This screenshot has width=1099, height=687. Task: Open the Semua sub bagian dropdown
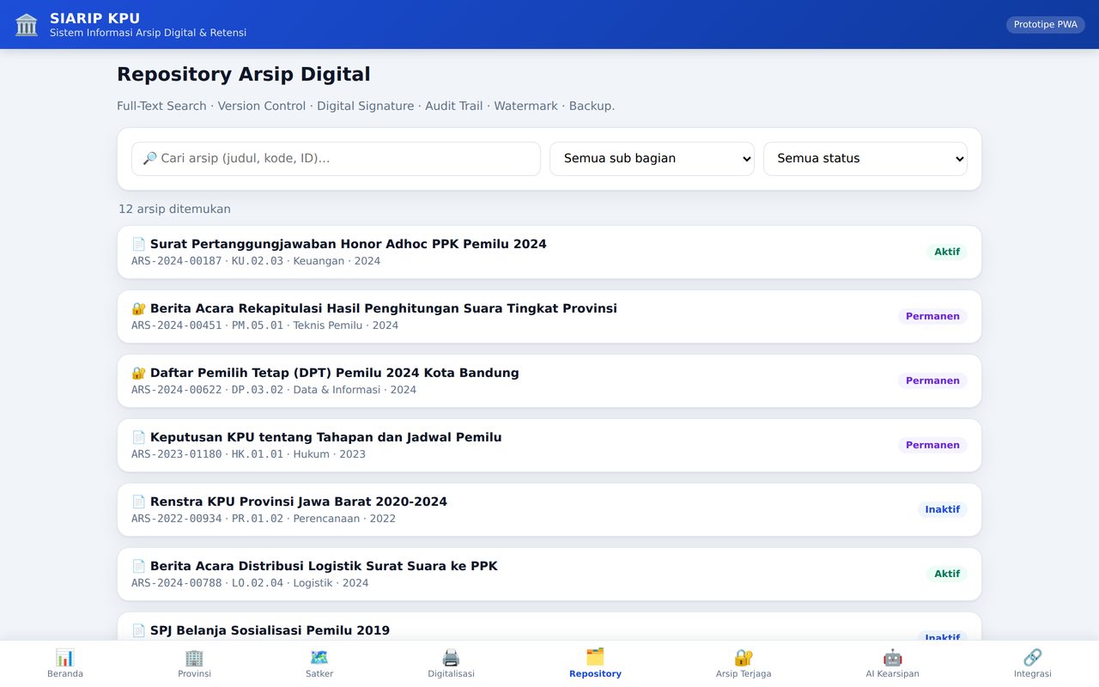pyautogui.click(x=652, y=159)
